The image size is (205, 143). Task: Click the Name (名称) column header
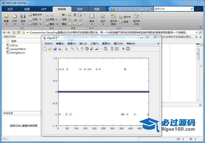pyautogui.click(x=14, y=41)
